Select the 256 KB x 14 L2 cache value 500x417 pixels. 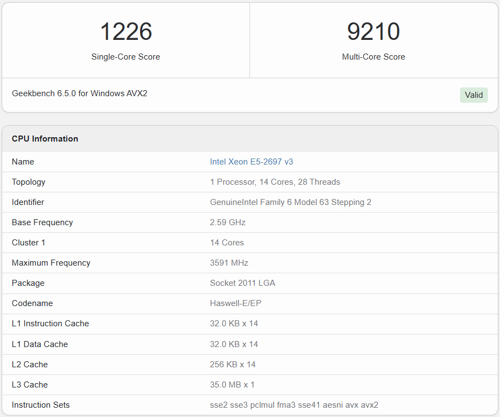pyautogui.click(x=232, y=365)
